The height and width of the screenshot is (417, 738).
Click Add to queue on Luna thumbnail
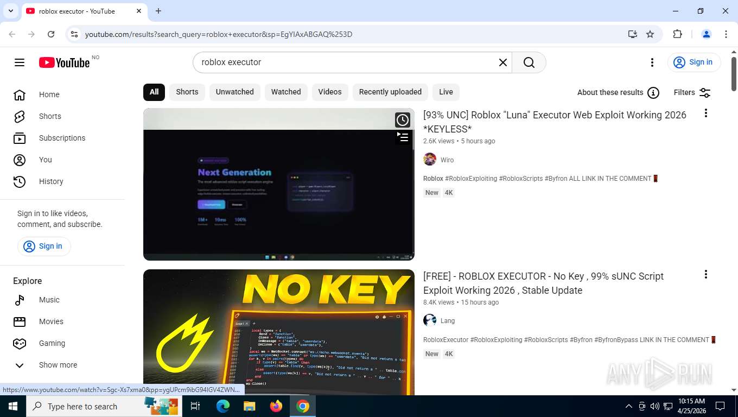coord(403,137)
